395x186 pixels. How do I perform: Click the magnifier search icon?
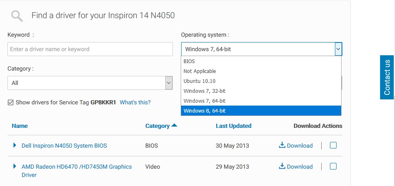17,16
